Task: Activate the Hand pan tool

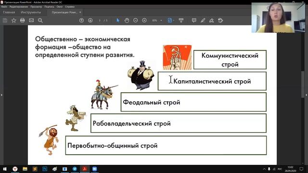Action: 127,20
